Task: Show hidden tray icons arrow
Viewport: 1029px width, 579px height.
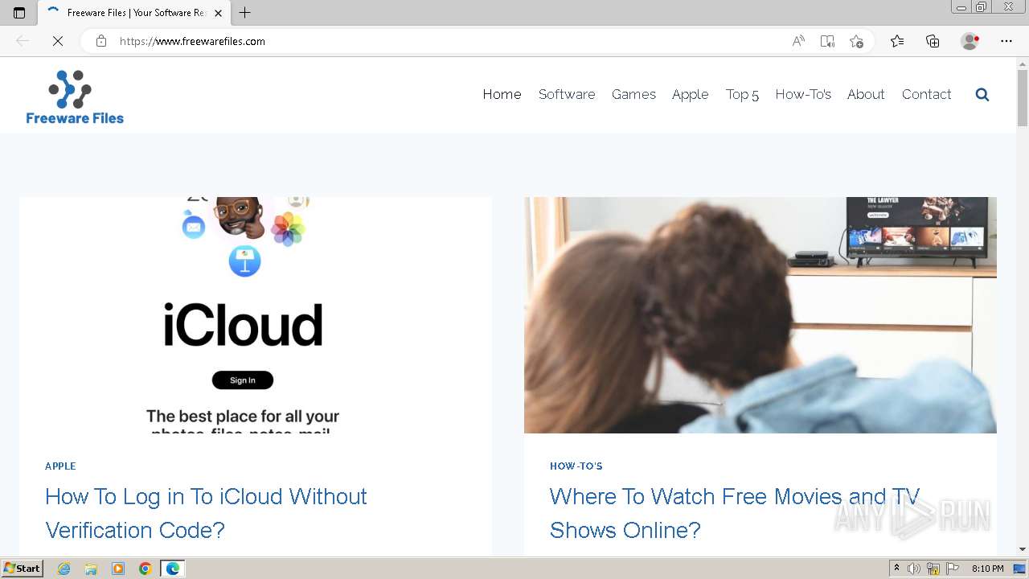Action: click(896, 569)
